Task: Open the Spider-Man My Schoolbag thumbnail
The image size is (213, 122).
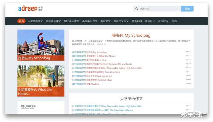Action: coord(41,45)
